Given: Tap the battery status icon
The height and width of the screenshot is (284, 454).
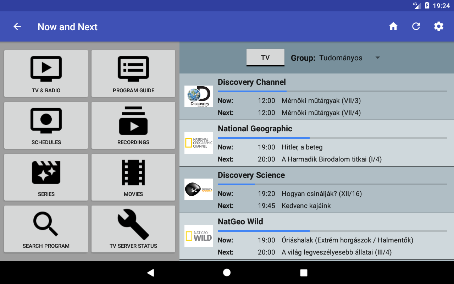Looking at the screenshot, I should tap(427, 6).
